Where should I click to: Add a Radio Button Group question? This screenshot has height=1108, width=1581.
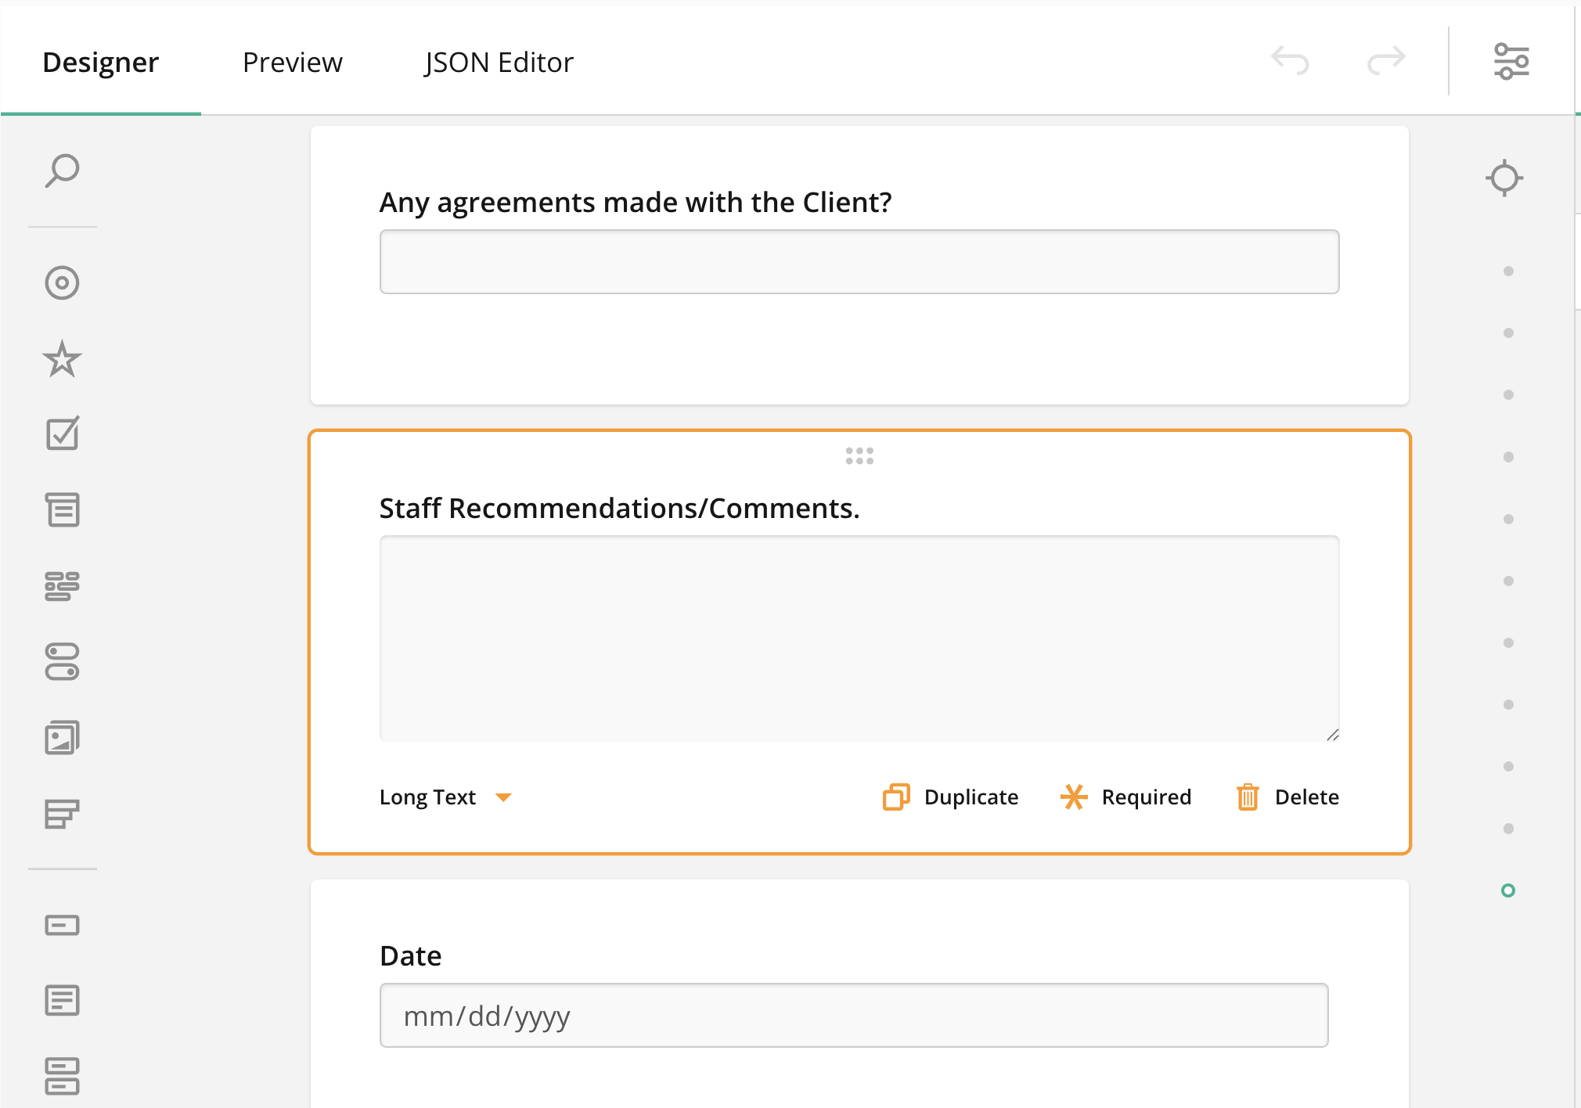[x=62, y=282]
